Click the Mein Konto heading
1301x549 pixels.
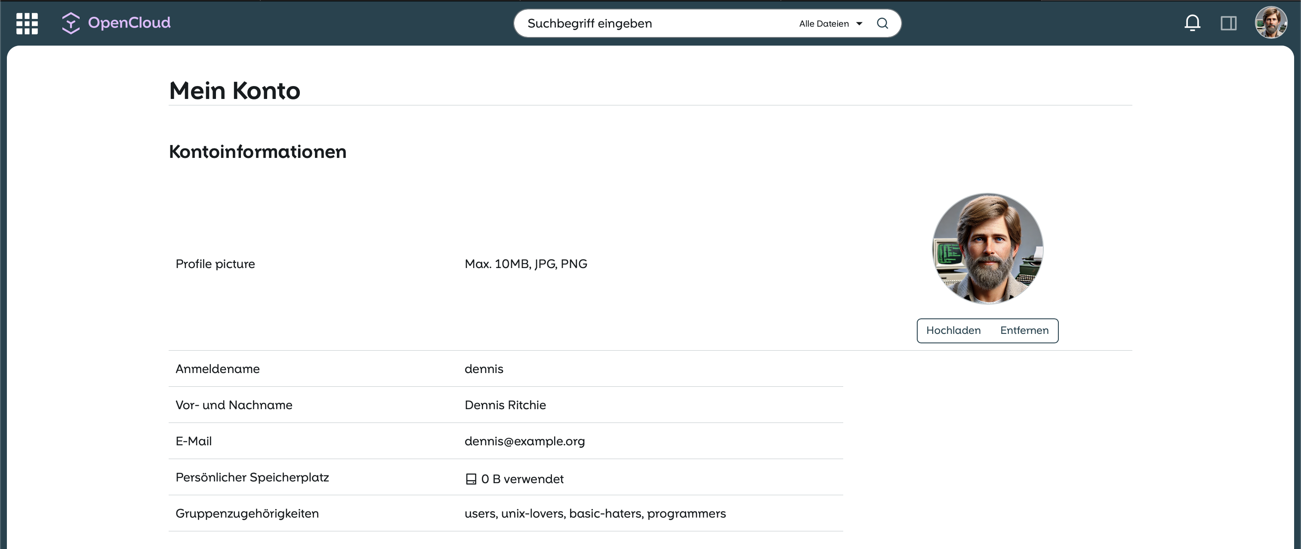pyautogui.click(x=234, y=91)
